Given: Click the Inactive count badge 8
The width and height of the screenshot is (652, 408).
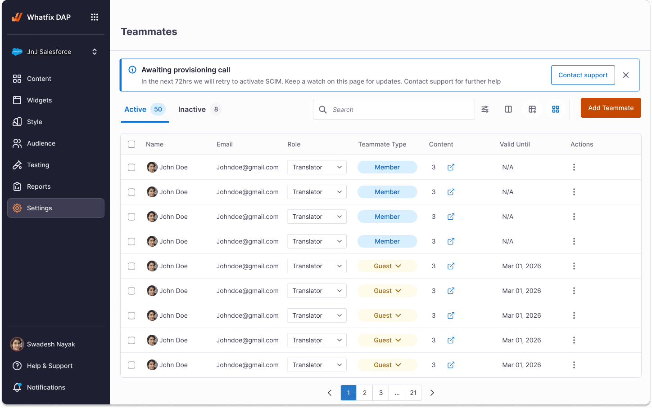Looking at the screenshot, I should 216,109.
